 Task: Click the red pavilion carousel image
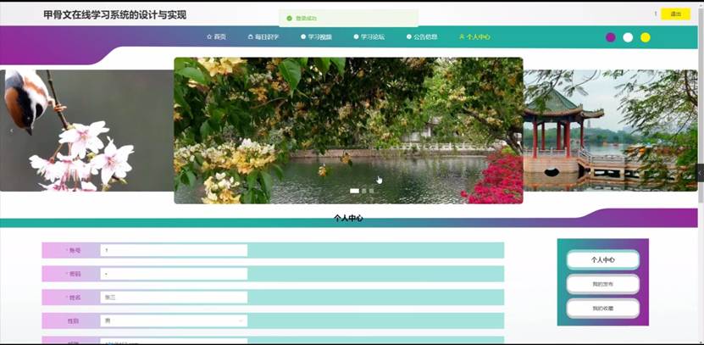point(610,131)
